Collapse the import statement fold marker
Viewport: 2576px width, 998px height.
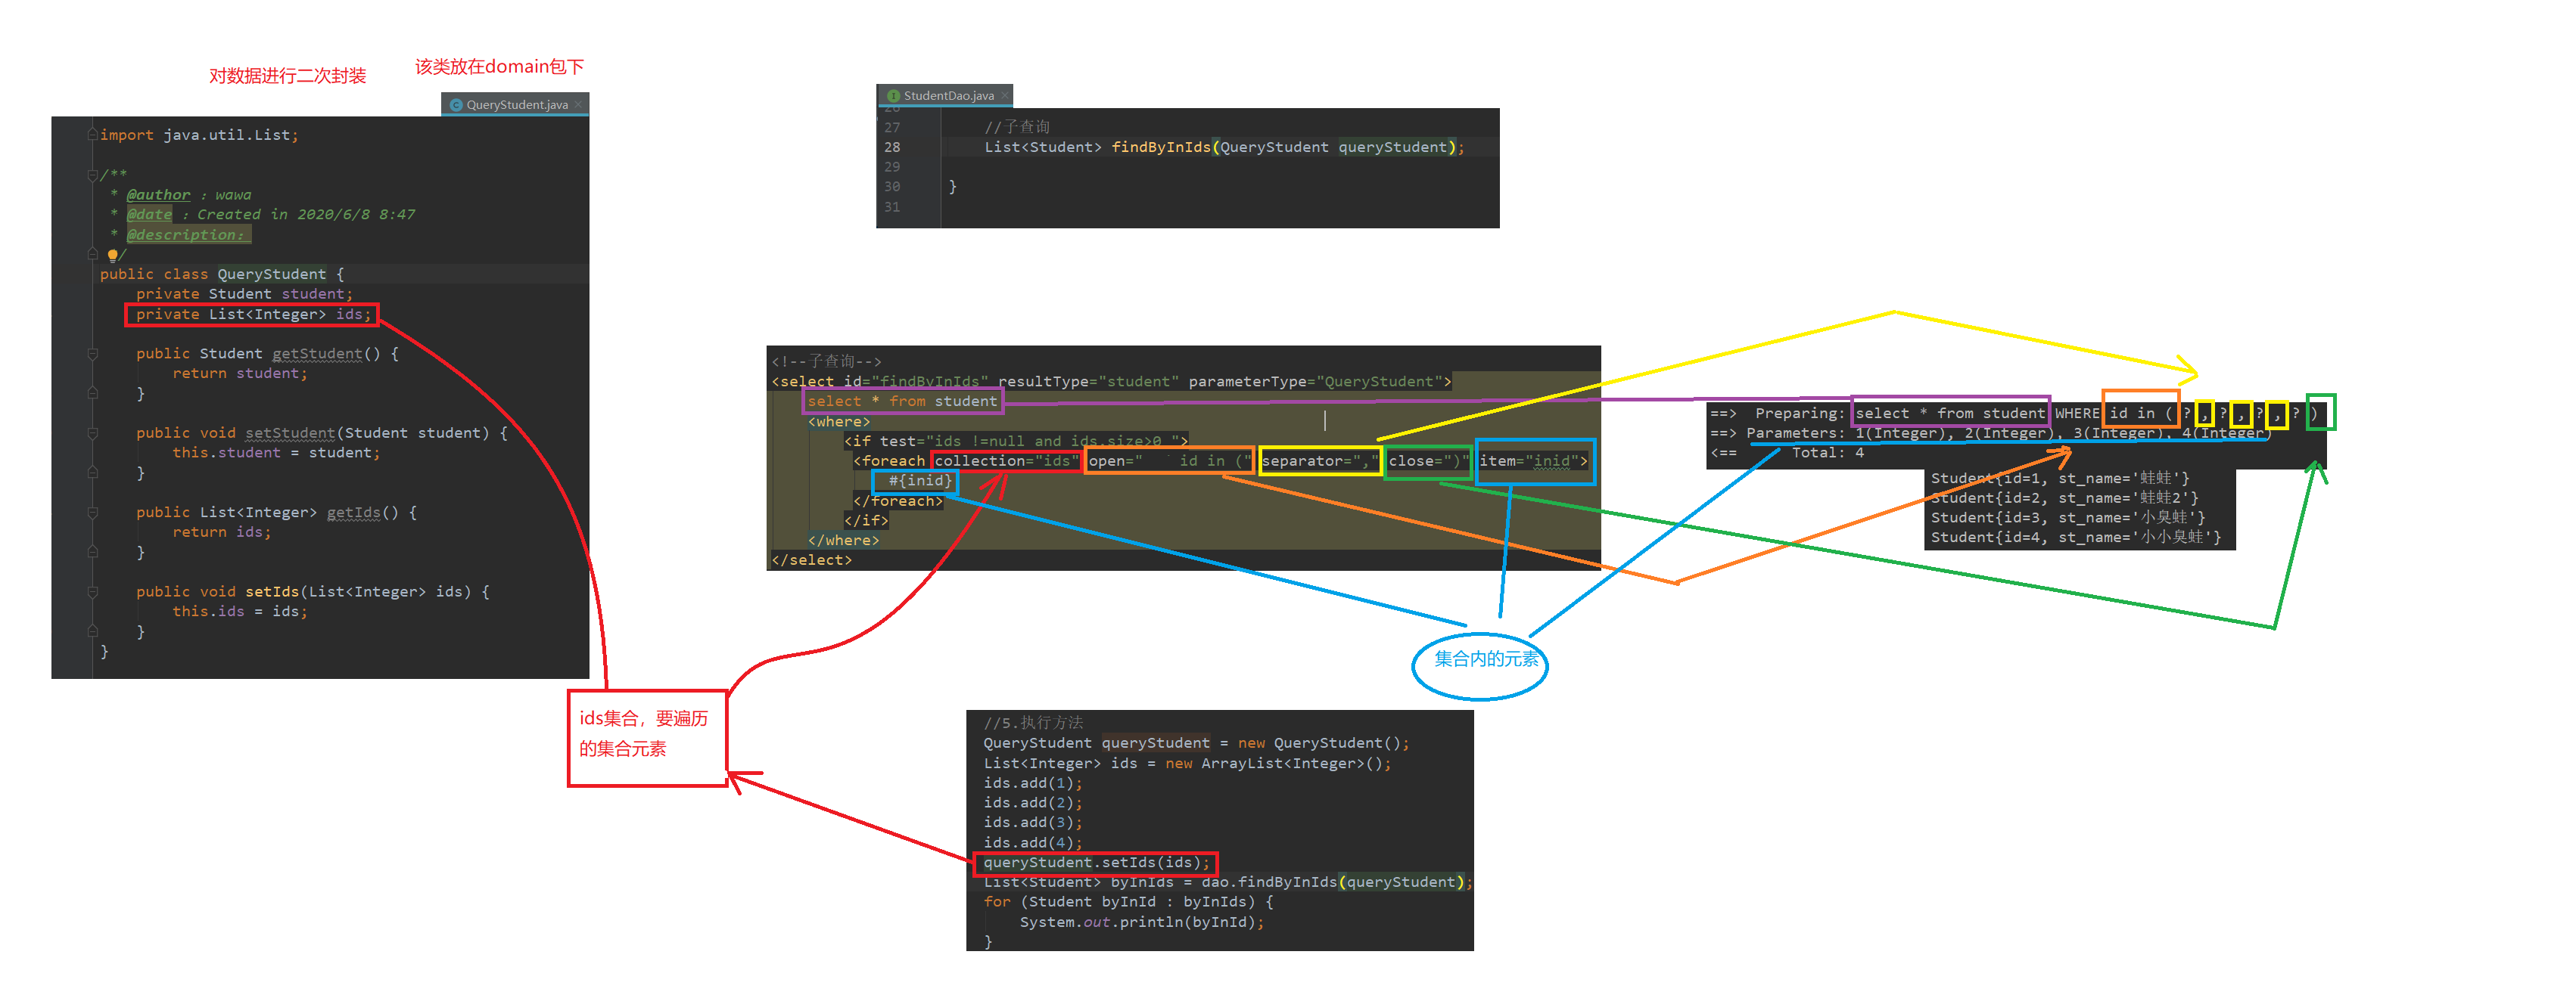click(x=92, y=135)
